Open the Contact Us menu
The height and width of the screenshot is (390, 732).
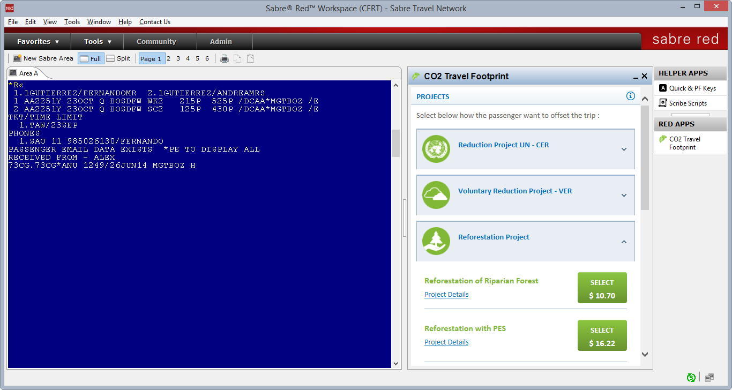point(155,22)
